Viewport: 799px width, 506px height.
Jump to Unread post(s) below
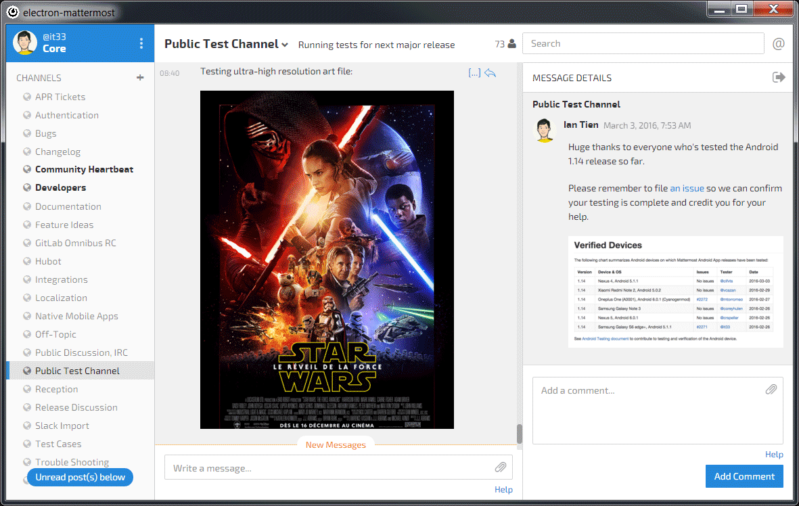pos(80,477)
